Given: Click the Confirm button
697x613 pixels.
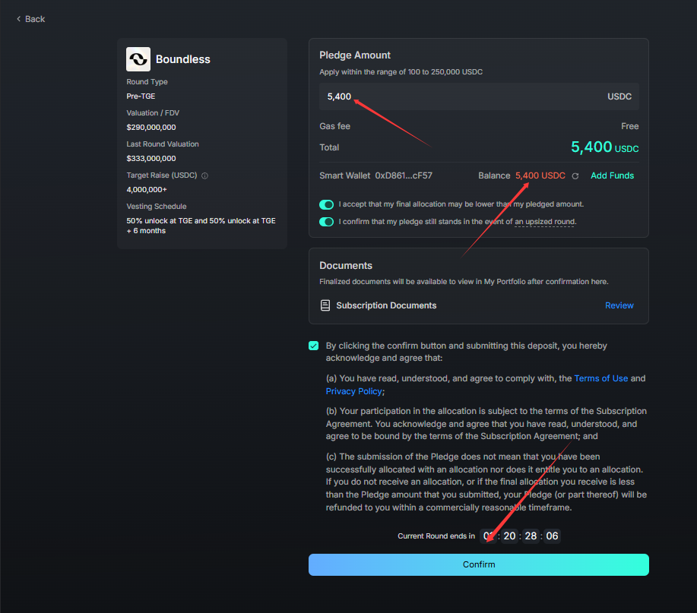Looking at the screenshot, I should coord(479,564).
